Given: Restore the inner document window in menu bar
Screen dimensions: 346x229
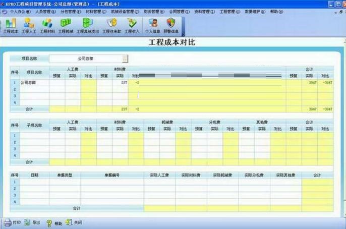Looking at the screenshot, I should [x=341, y=12].
